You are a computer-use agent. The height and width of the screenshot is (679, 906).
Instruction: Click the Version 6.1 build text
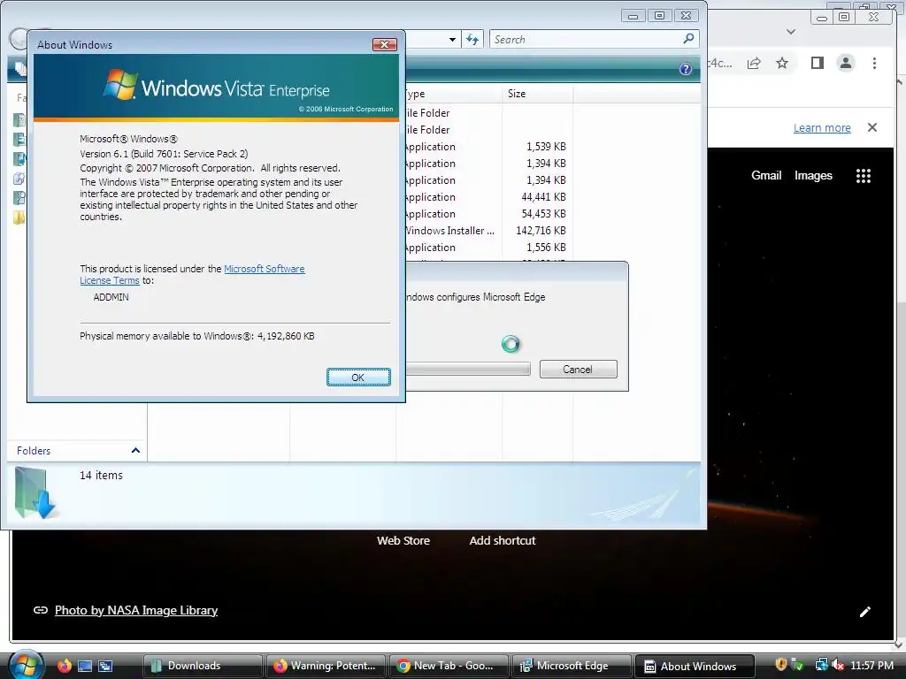click(x=164, y=154)
